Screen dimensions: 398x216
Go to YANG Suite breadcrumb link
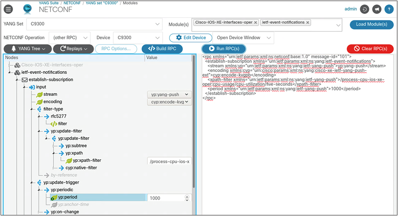(x=49, y=3)
